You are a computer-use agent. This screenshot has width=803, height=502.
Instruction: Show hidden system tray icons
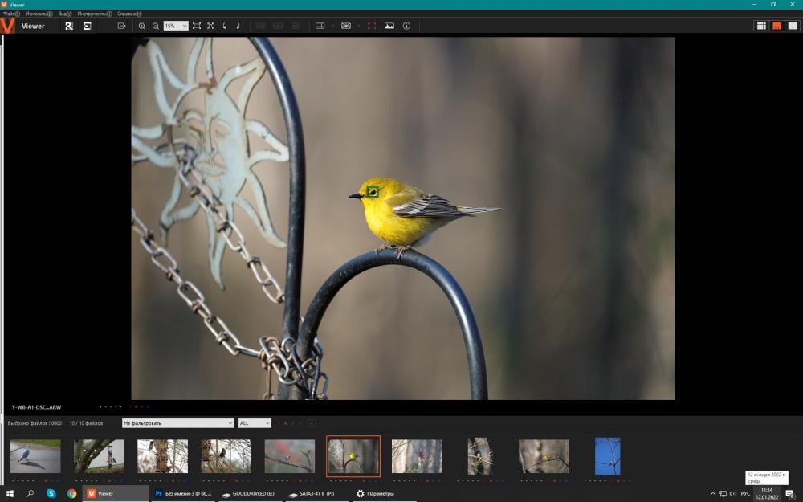coord(713,494)
